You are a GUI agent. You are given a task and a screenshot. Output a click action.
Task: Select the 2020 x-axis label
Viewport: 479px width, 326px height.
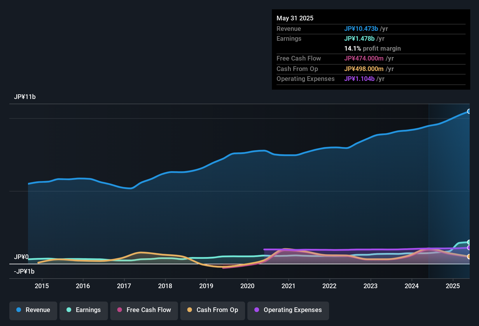[x=247, y=286]
